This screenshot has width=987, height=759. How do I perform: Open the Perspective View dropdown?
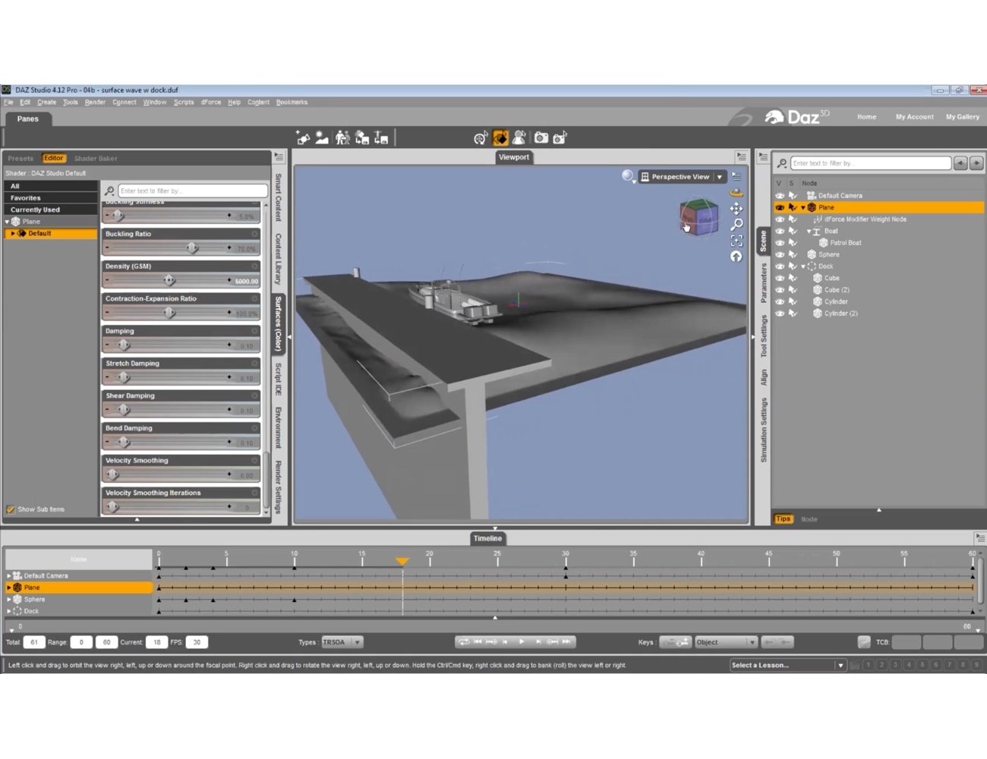point(682,177)
